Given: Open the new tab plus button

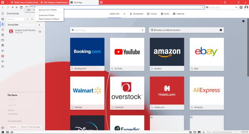Looking at the screenshot, I should pyautogui.click(x=101, y=2).
